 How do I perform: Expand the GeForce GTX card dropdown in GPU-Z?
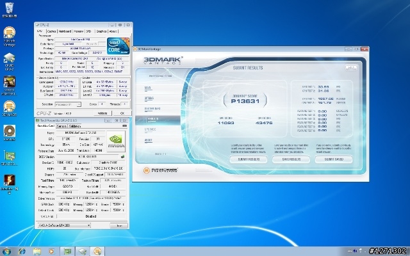click(64, 225)
